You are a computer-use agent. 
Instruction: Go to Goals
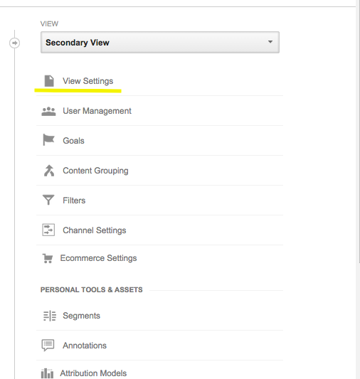coord(73,141)
